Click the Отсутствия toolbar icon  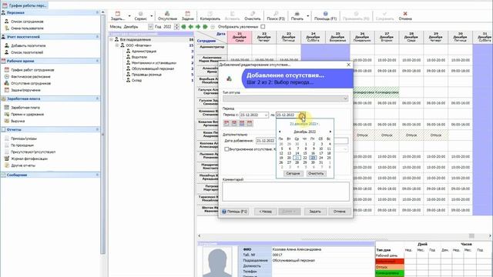(x=167, y=15)
